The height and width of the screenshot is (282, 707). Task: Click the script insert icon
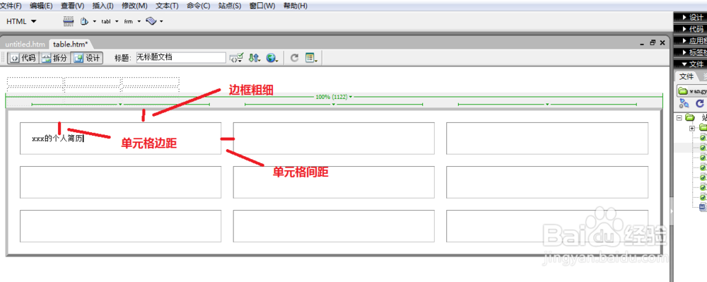(151, 21)
